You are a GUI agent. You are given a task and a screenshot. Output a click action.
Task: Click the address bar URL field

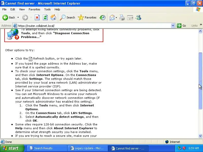[x=94, y=26]
